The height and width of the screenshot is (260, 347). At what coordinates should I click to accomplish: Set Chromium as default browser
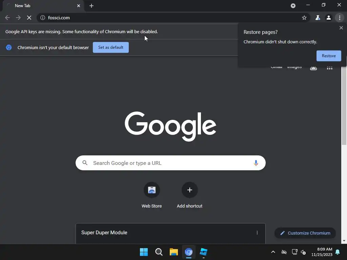pyautogui.click(x=111, y=47)
